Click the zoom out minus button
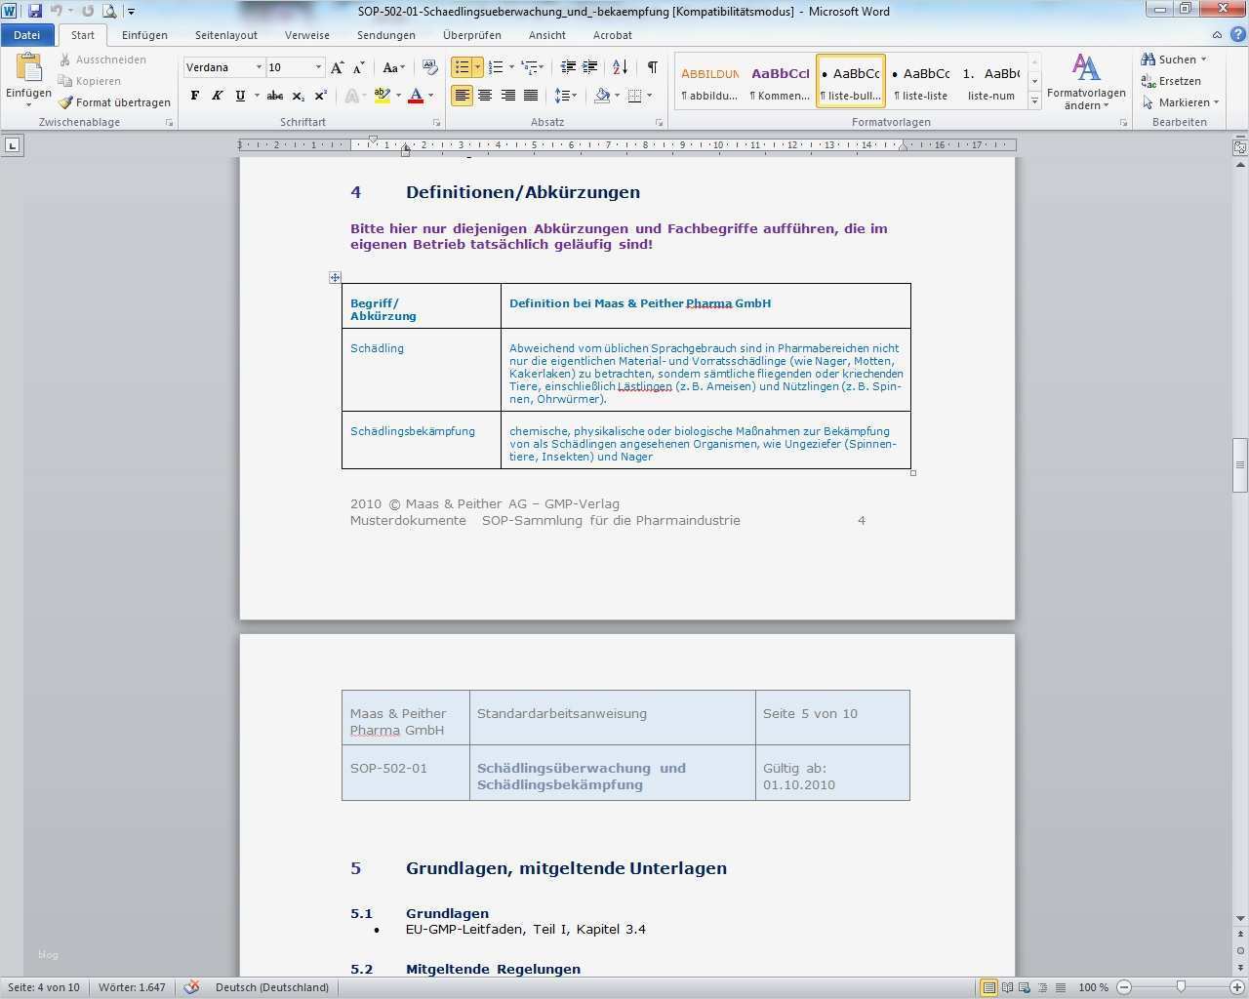The image size is (1249, 999). (1124, 987)
